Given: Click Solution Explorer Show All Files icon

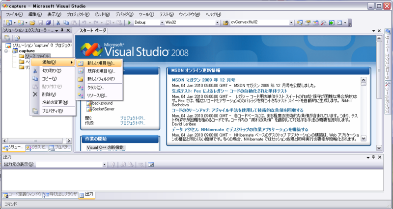Looking at the screenshot, I should 17,38.
